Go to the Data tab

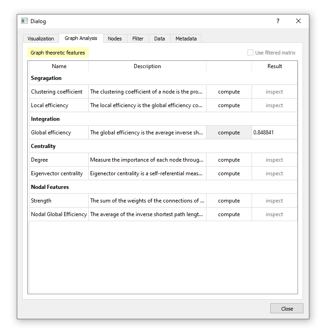click(159, 39)
